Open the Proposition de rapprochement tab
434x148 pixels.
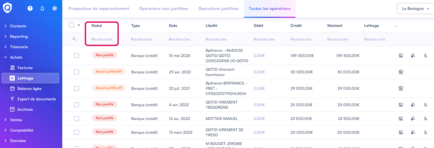[x=99, y=8]
